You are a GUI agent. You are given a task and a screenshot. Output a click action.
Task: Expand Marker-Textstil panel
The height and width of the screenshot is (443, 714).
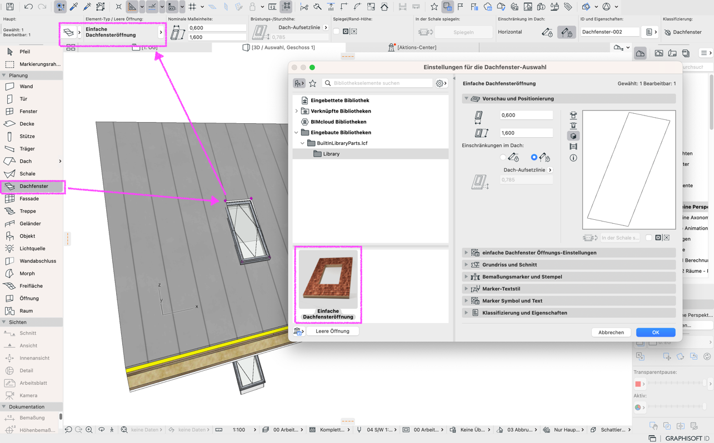466,289
